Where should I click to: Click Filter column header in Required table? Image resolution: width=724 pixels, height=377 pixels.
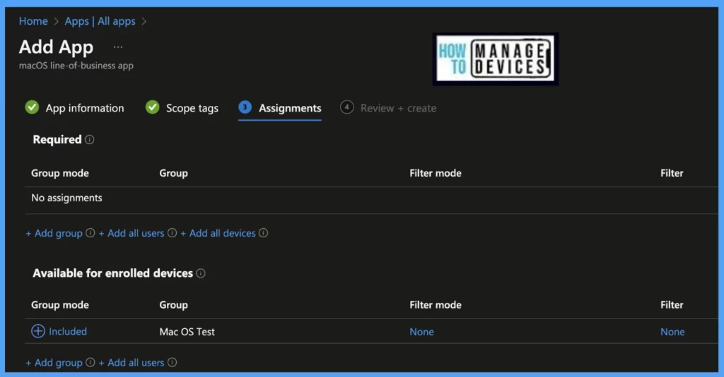[x=672, y=173]
